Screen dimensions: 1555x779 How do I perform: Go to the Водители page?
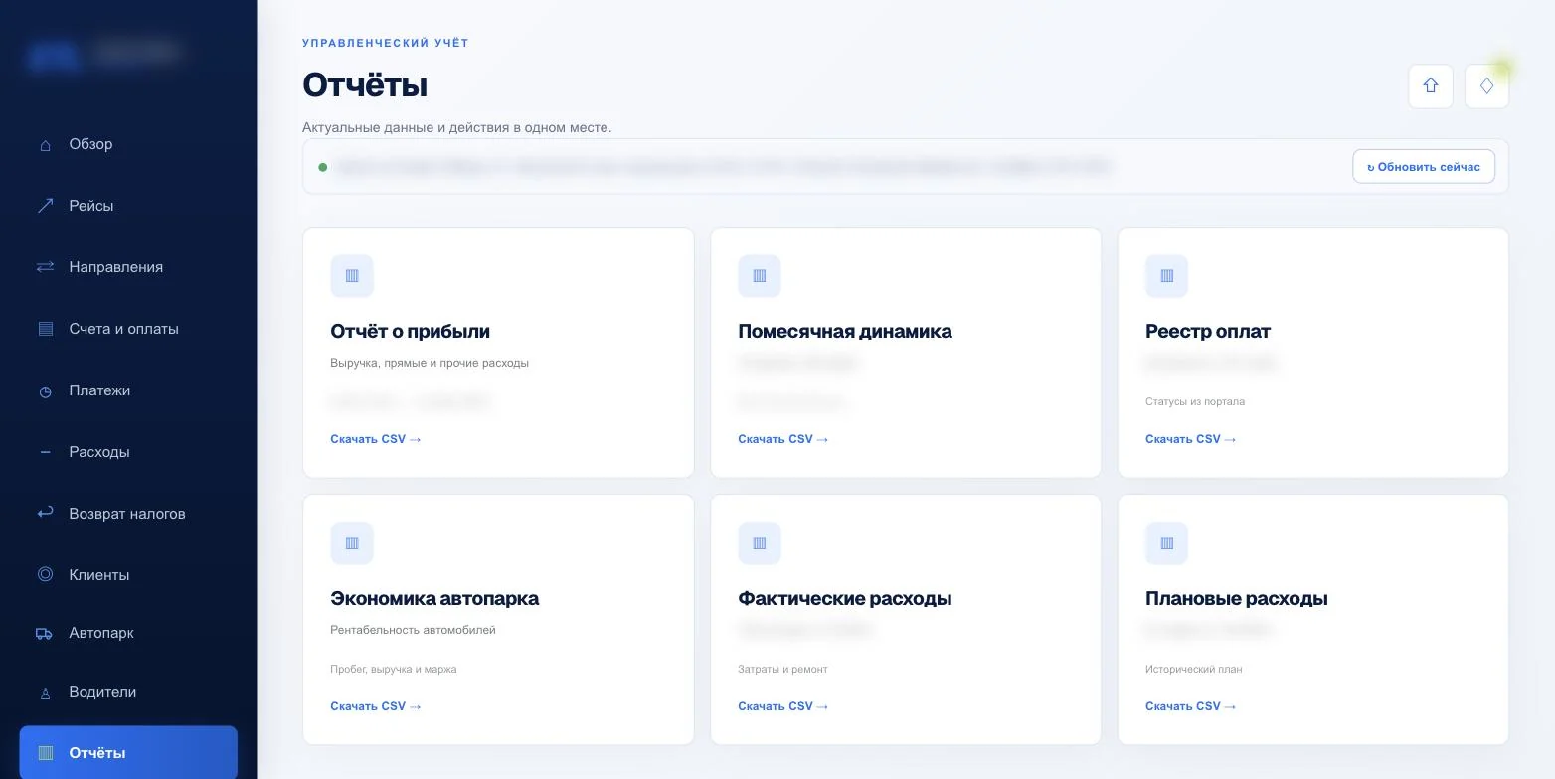128,692
